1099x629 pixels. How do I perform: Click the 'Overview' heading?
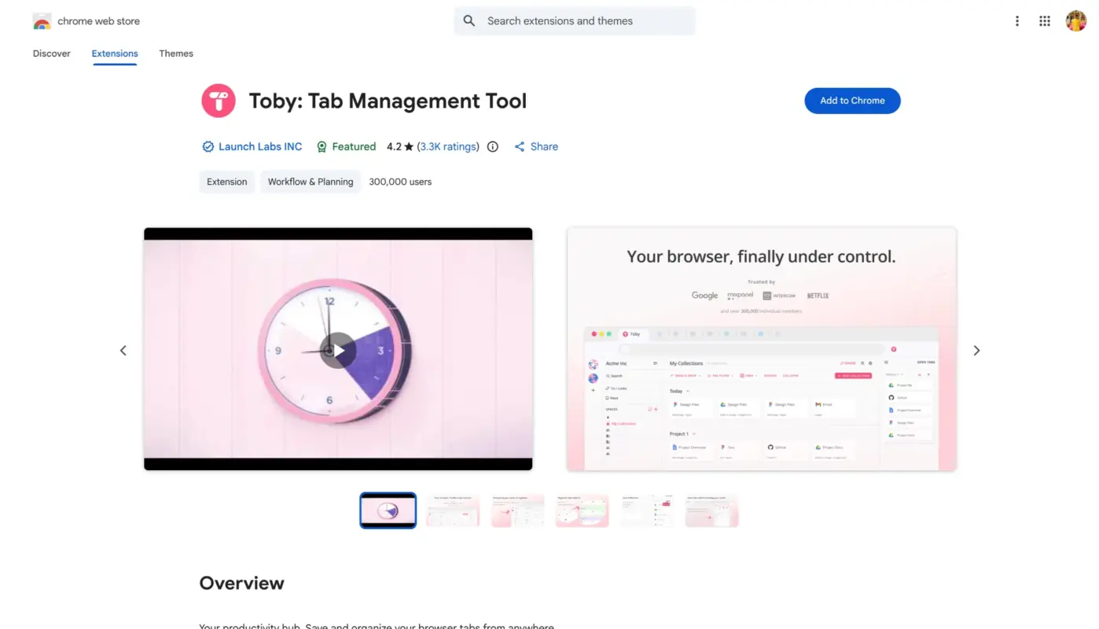(241, 583)
